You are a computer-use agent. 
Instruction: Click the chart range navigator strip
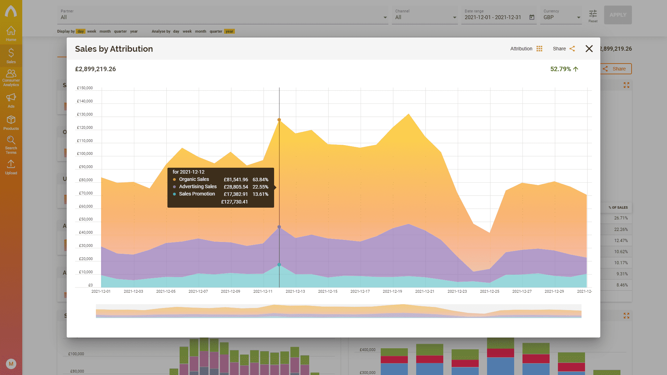[x=338, y=311]
